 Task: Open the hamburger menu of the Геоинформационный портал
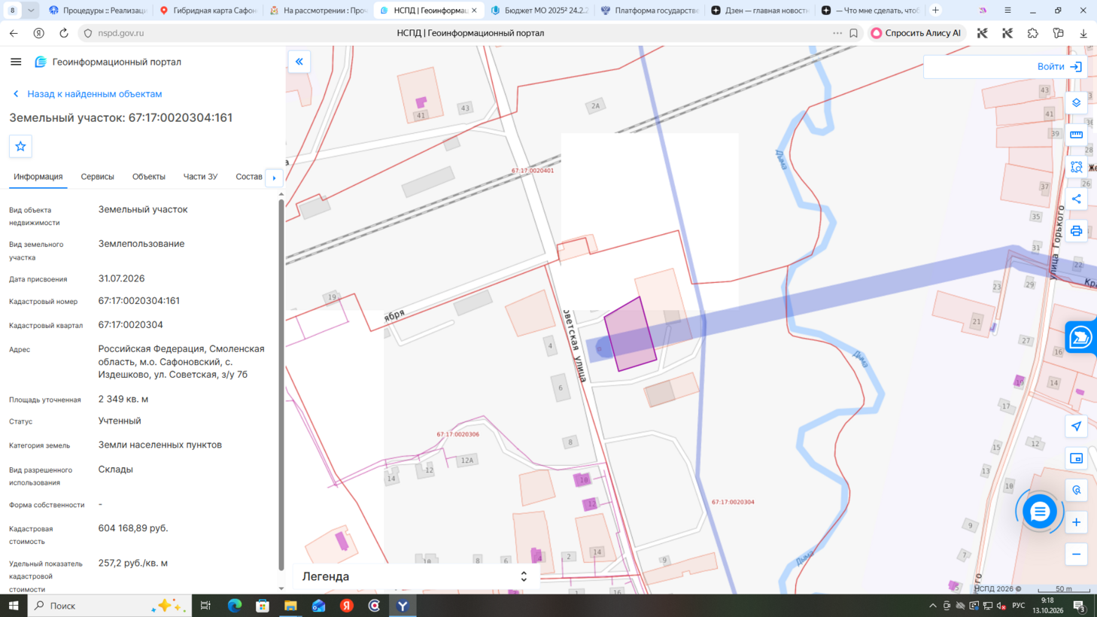pyautogui.click(x=16, y=62)
